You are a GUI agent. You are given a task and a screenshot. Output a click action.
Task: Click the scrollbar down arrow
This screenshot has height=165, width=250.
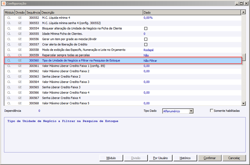[x=243, y=103]
